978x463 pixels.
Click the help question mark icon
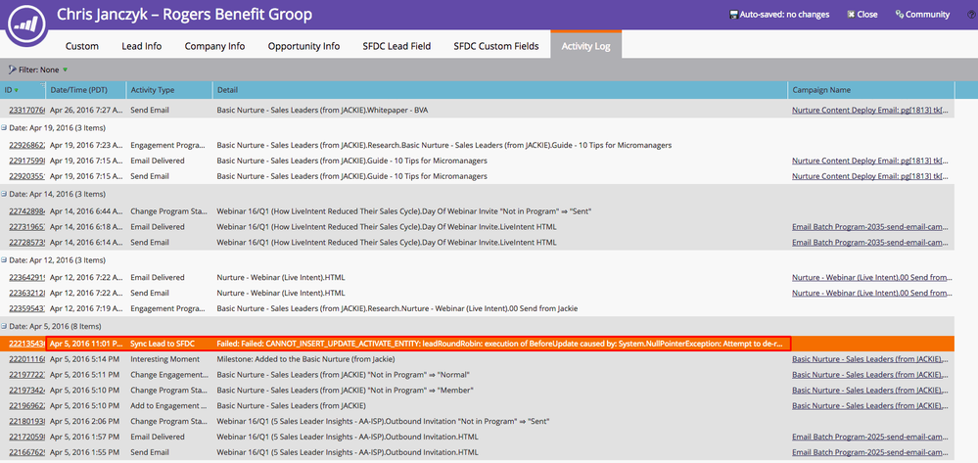(970, 15)
